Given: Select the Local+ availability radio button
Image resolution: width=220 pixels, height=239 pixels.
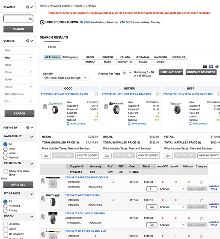Looking at the screenshot, I should click(x=5, y=153).
